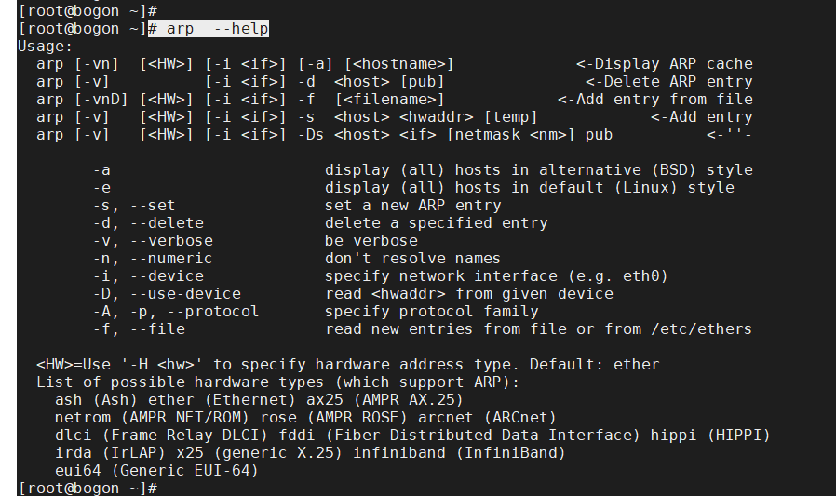Image resolution: width=836 pixels, height=496 pixels.
Task: Click the '<-Add entry from file' text
Action: [654, 100]
